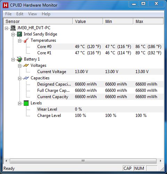The image size is (167, 174).
Task: Click the Temperatures label
Action: tap(43, 40)
